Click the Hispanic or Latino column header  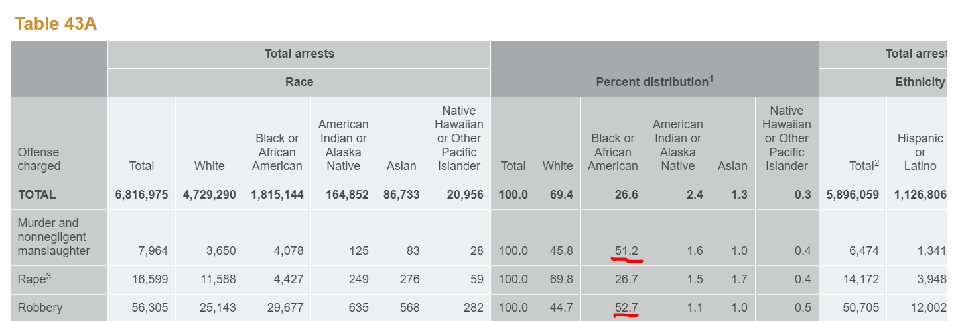[x=920, y=152]
